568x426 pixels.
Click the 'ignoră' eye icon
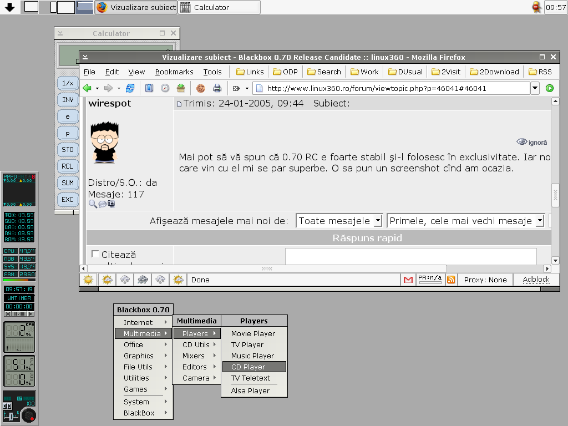click(x=522, y=142)
